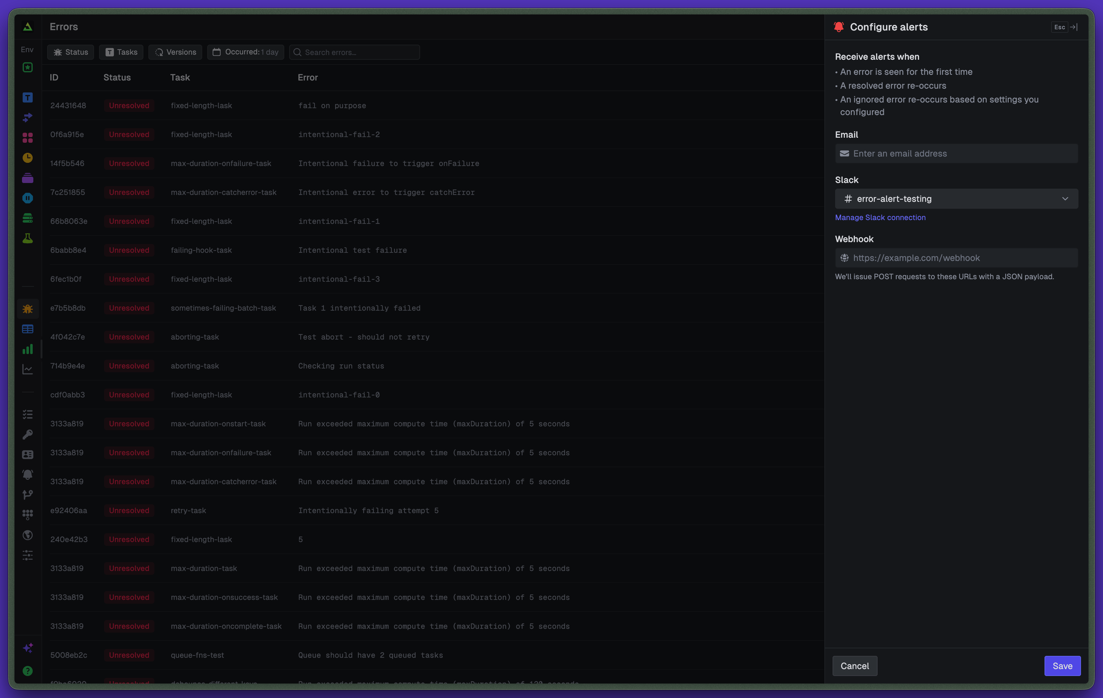
Task: Focus the Webhook URL input field
Action: (x=956, y=258)
